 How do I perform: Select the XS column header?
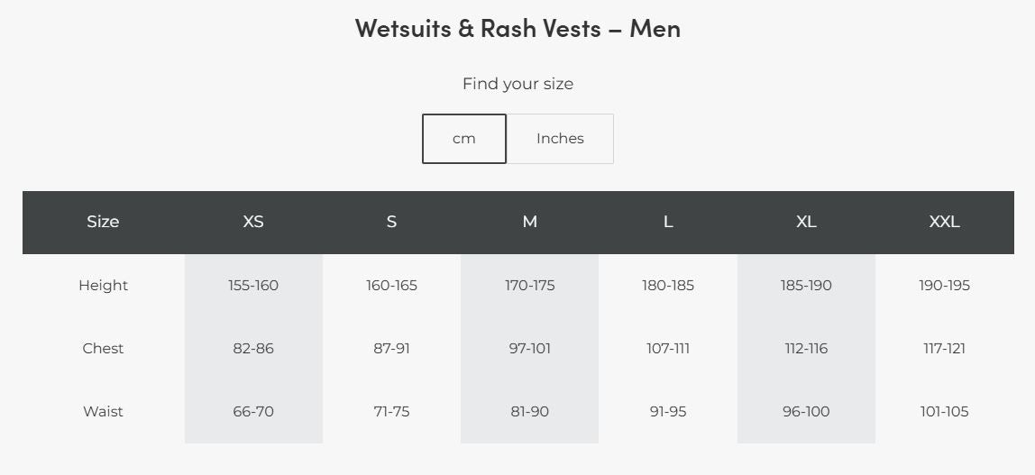tap(253, 222)
